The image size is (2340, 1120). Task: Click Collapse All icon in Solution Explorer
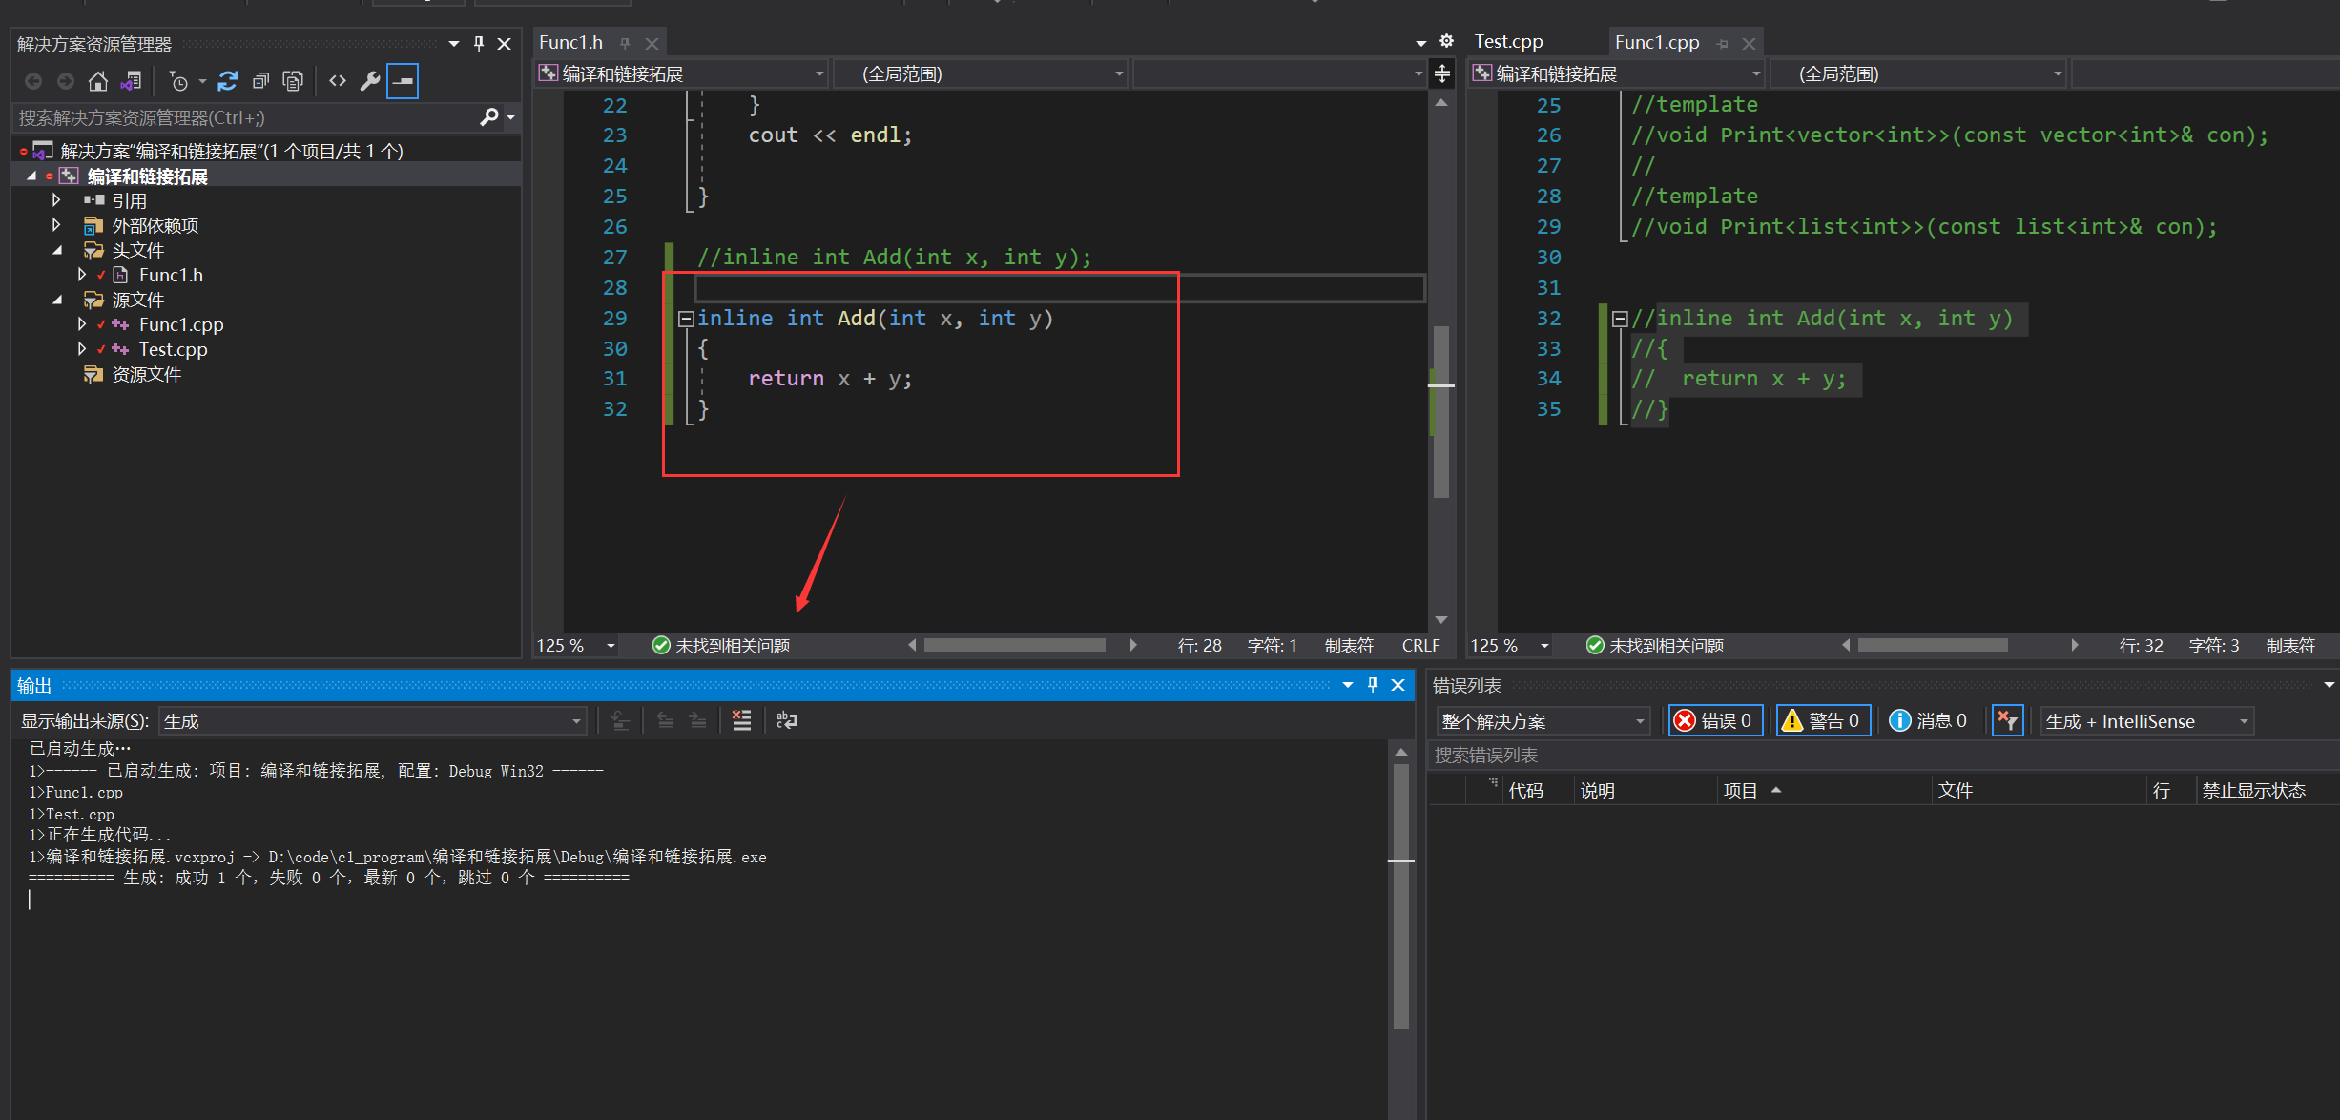[x=259, y=81]
